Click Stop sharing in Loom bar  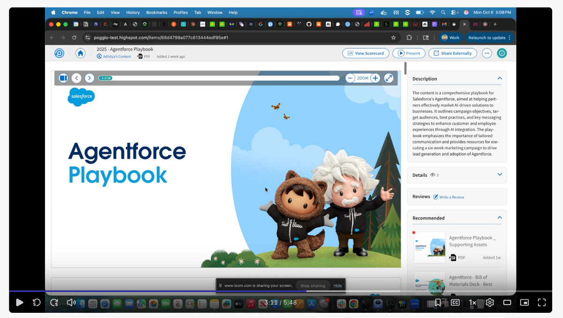click(312, 286)
